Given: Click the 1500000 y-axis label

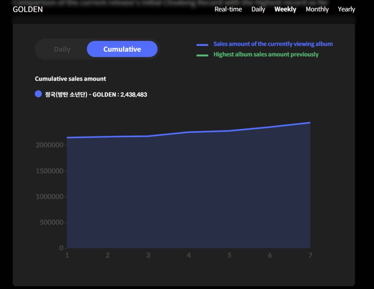Looking at the screenshot, I should coord(50,171).
